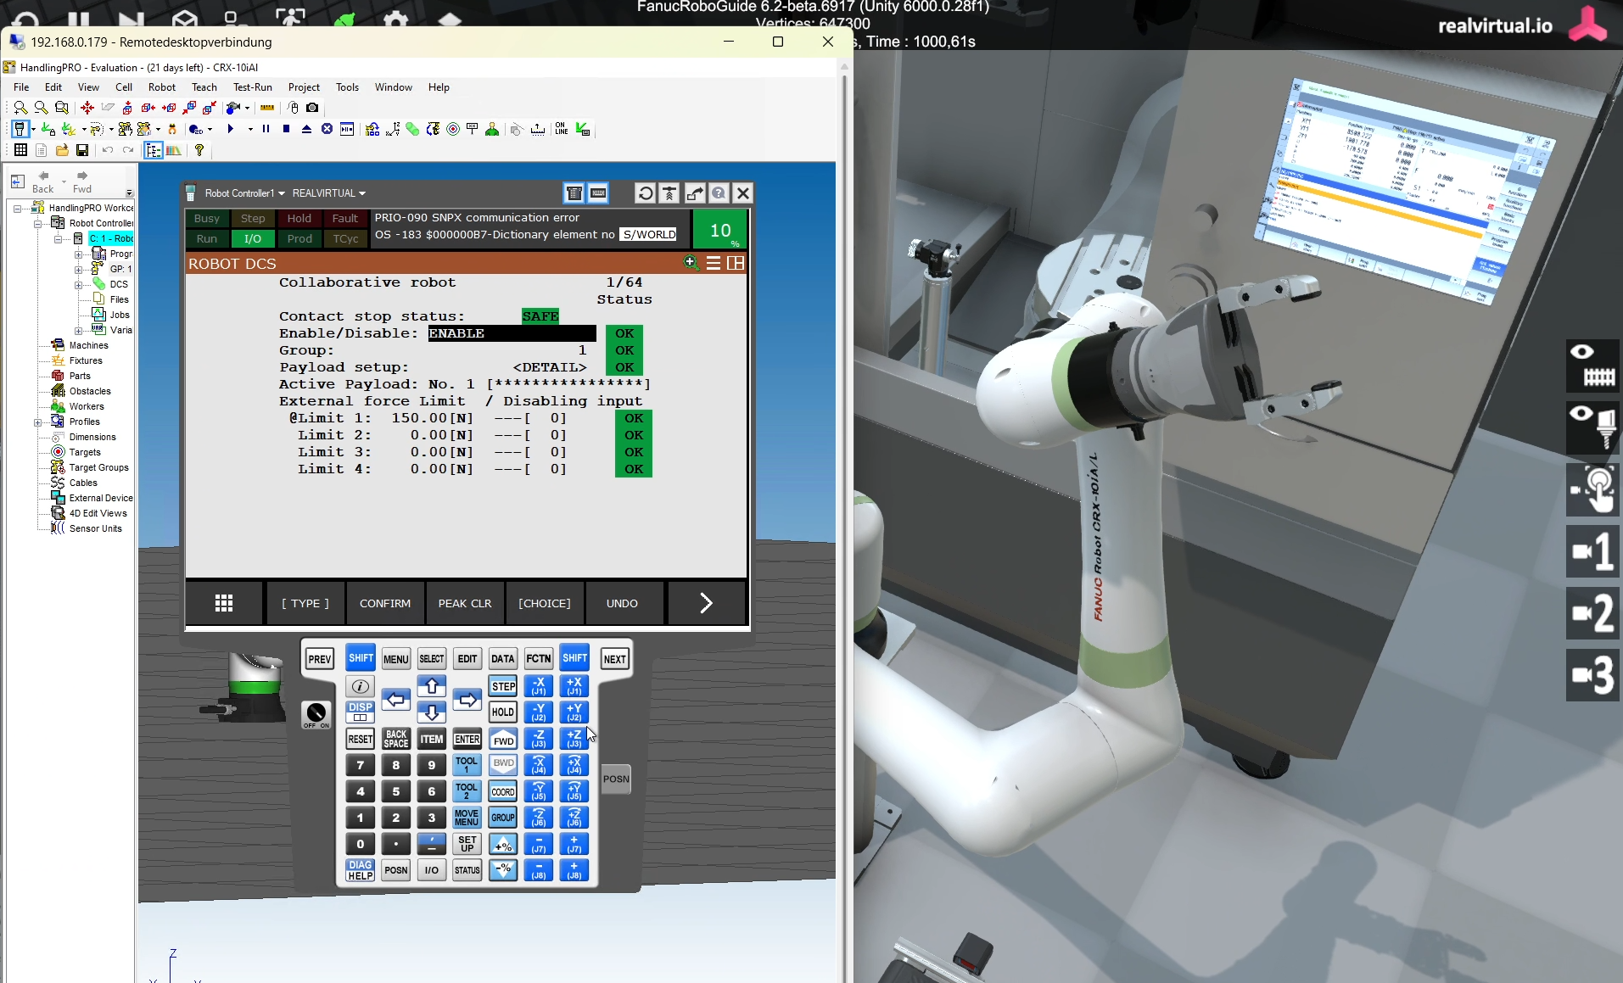This screenshot has width=1623, height=983.
Task: Click the 10% speed override indicator
Action: pos(720,230)
